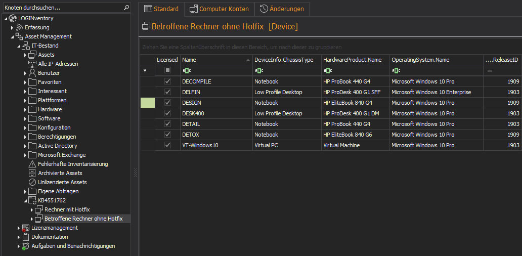Sort by HardwareProduct.Name column header
The height and width of the screenshot is (256, 522).
(x=356, y=60)
